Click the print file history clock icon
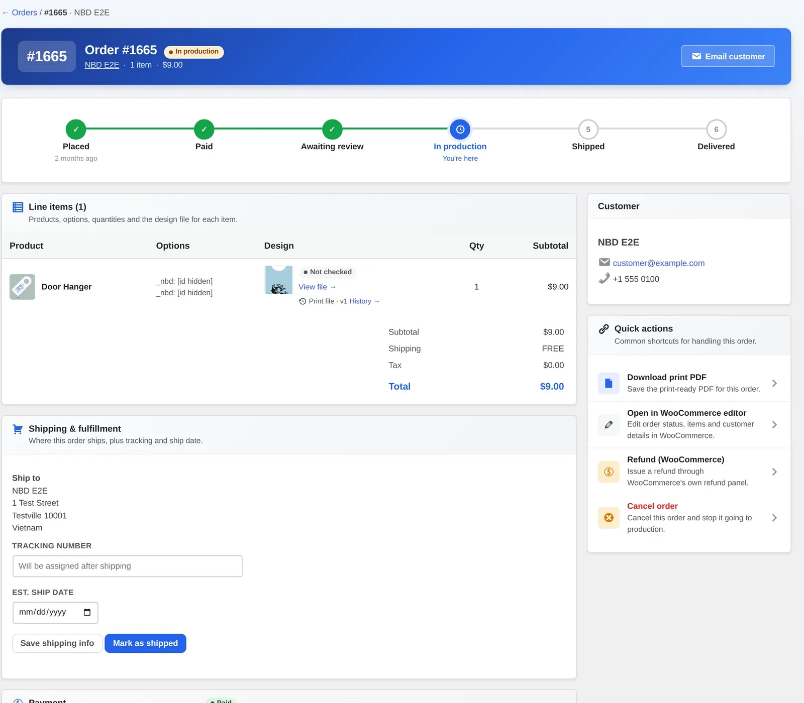The width and height of the screenshot is (804, 703). [303, 301]
